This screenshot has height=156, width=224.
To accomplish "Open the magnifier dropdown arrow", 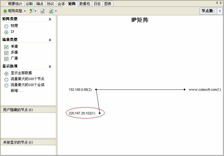I will coord(35,11).
